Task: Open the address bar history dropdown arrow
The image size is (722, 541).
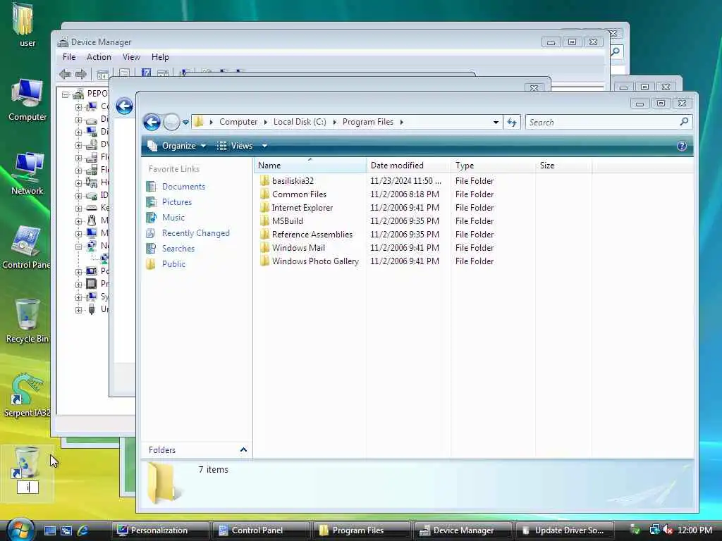Action: tap(496, 123)
